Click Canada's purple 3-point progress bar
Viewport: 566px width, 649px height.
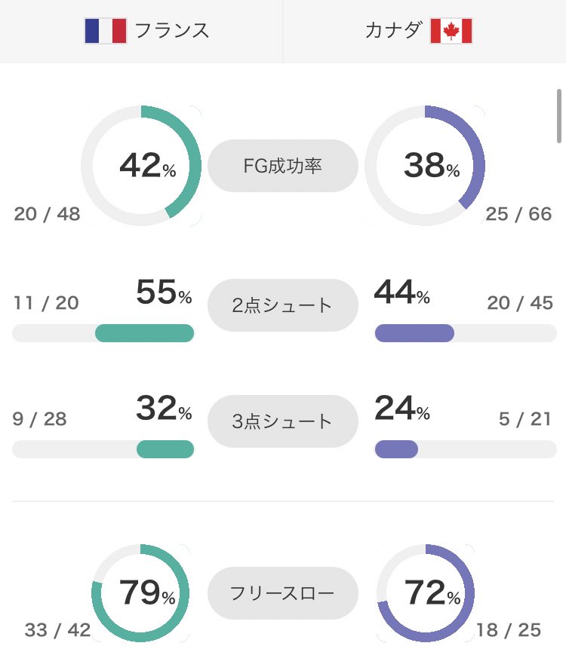[396, 449]
